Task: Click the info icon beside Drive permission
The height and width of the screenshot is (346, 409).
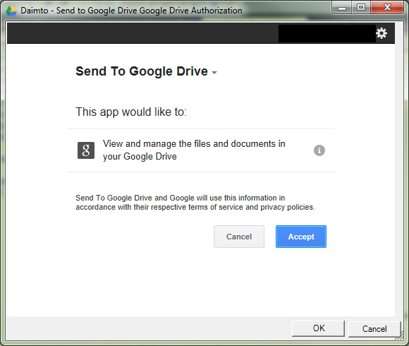Action: pos(319,150)
